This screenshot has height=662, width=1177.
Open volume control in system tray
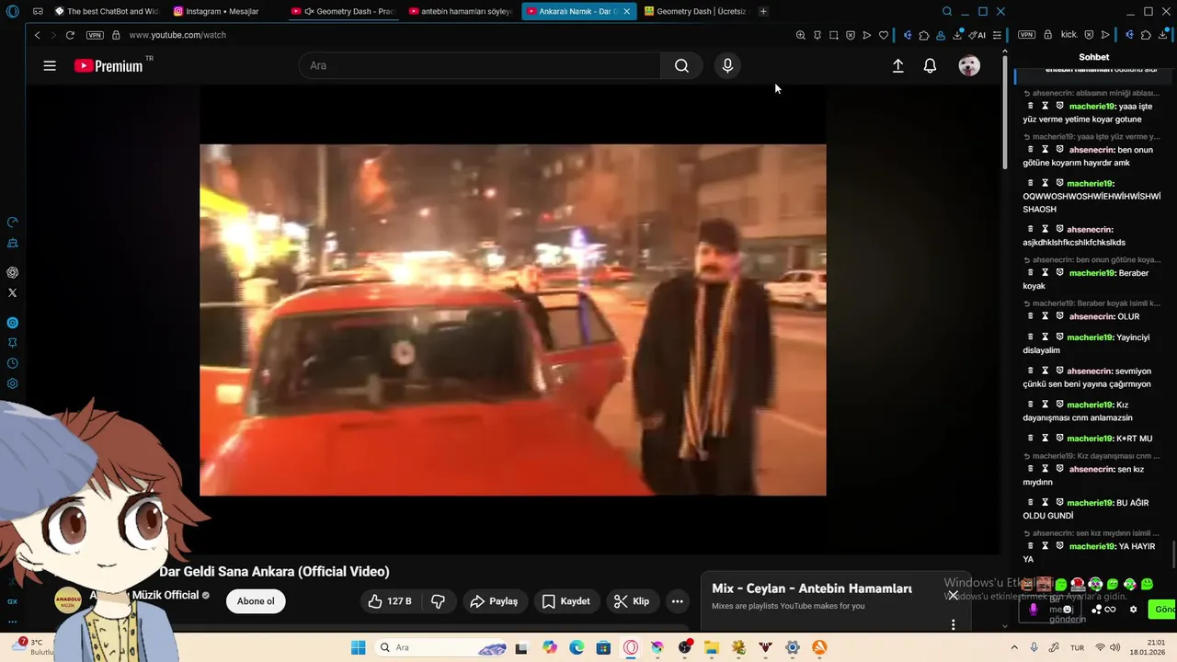pos(1116,647)
